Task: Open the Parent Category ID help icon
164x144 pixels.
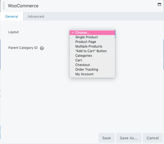Action: [42, 48]
